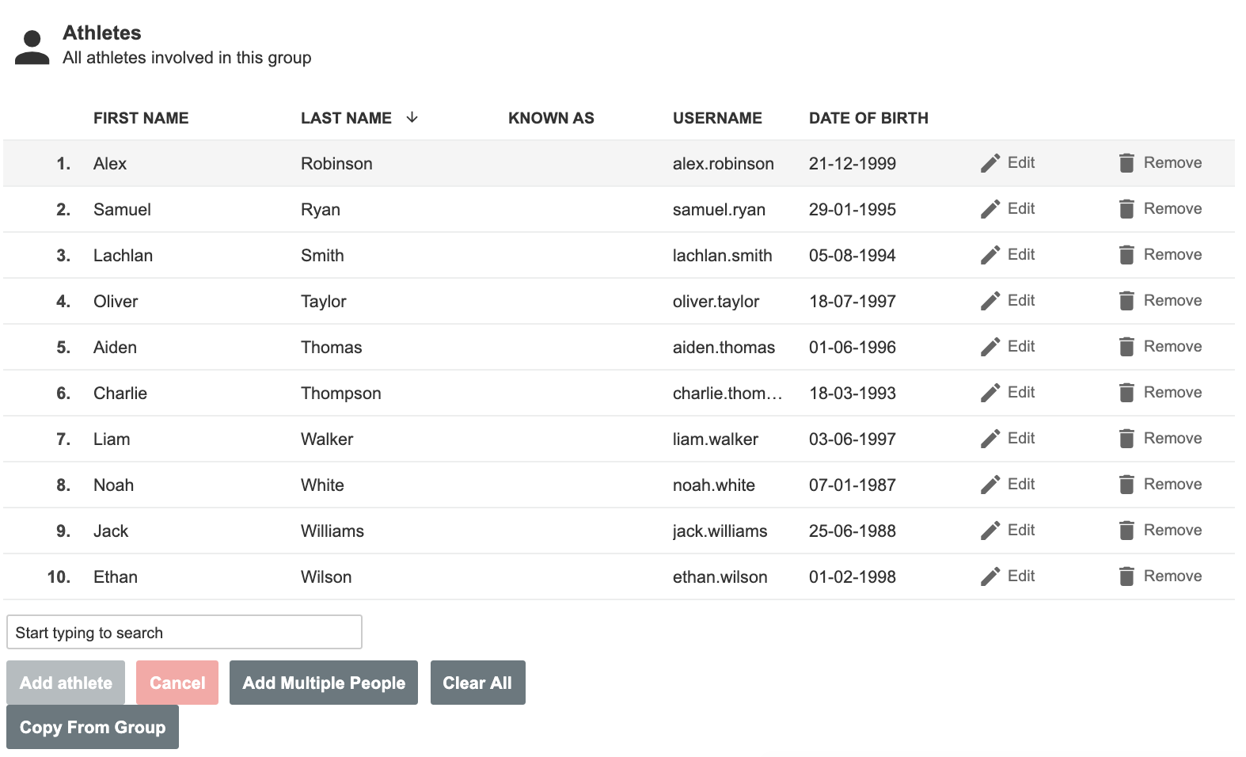Sort by Date of Birth header
This screenshot has height=757, width=1246.
click(868, 118)
